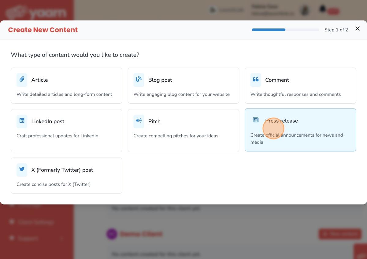Pick the Comment content type description
This screenshot has height=259, width=367.
click(295, 94)
